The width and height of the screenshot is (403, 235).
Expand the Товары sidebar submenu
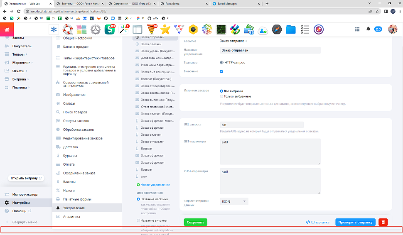27,54
